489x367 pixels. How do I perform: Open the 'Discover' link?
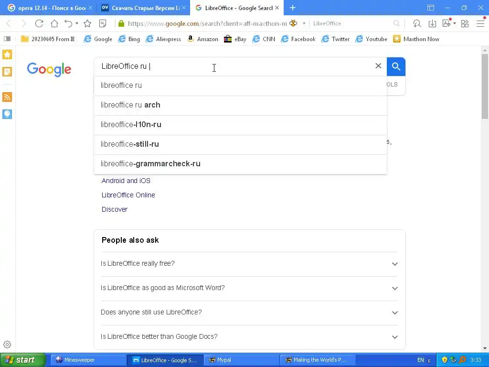coord(115,209)
